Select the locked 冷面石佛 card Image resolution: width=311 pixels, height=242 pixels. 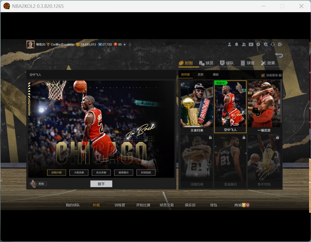(197, 161)
